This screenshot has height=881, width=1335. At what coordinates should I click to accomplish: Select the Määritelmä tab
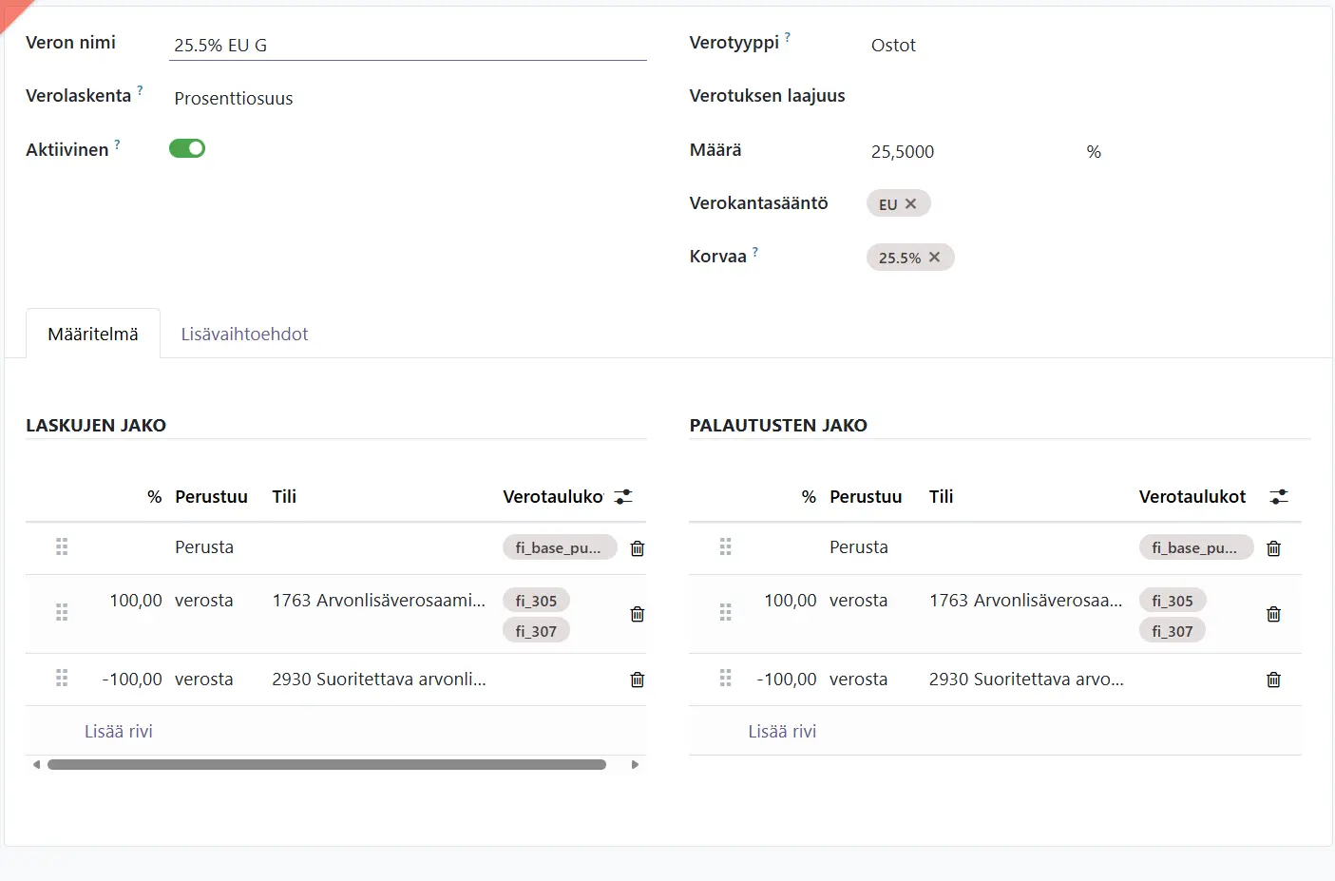click(93, 334)
